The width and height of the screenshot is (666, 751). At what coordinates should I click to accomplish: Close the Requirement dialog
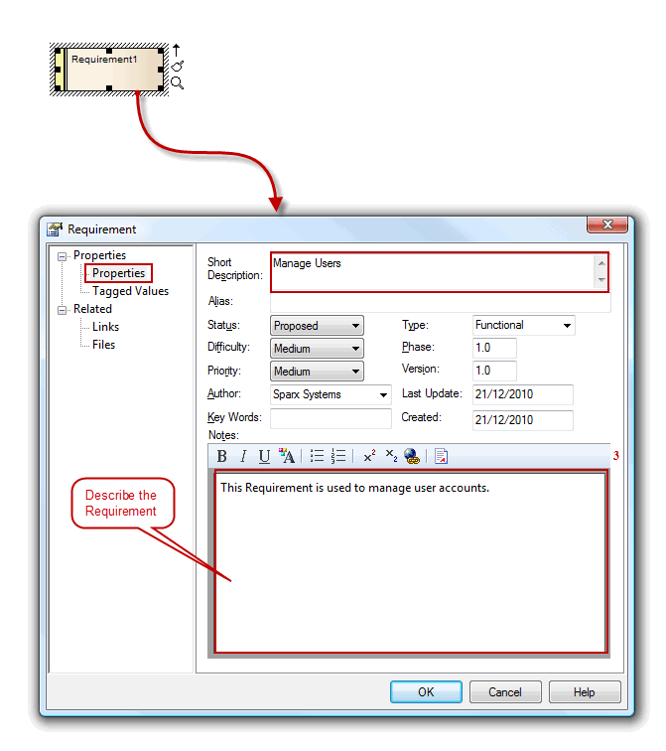607,225
